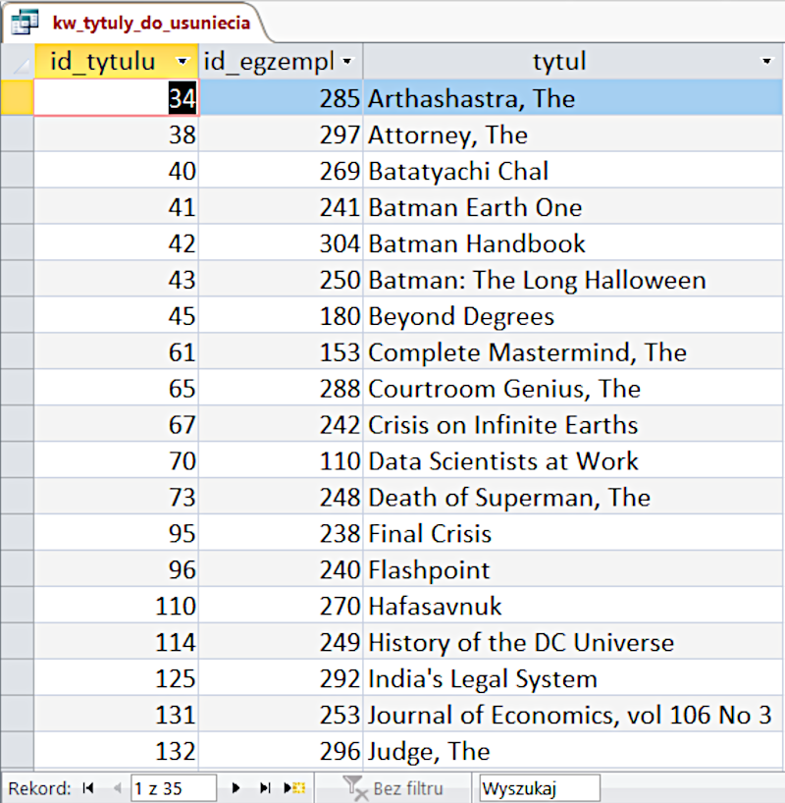Select cell with id_tytulu 114

point(117,643)
